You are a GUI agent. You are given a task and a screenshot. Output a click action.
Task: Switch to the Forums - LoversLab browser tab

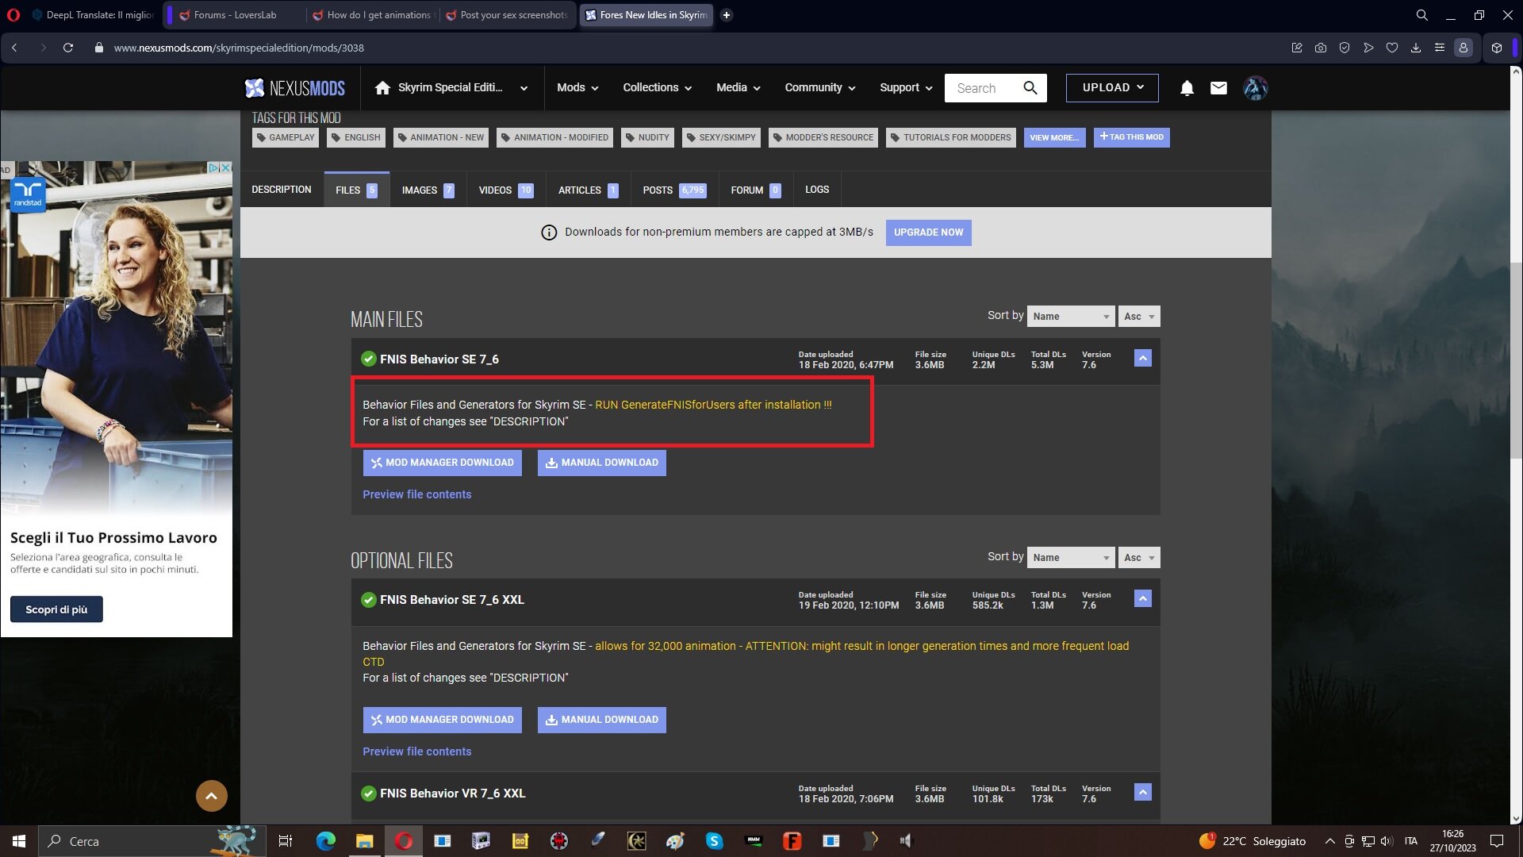point(235,15)
